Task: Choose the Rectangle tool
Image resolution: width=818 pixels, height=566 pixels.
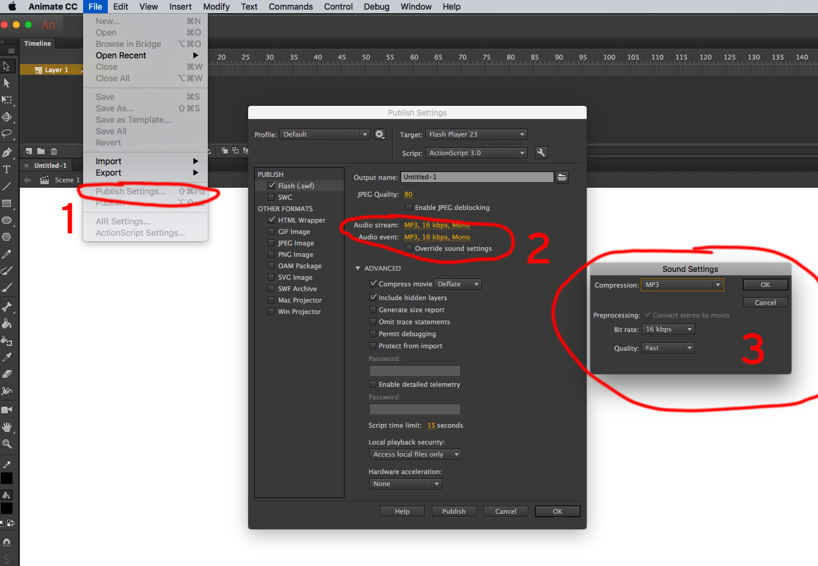Action: point(7,203)
